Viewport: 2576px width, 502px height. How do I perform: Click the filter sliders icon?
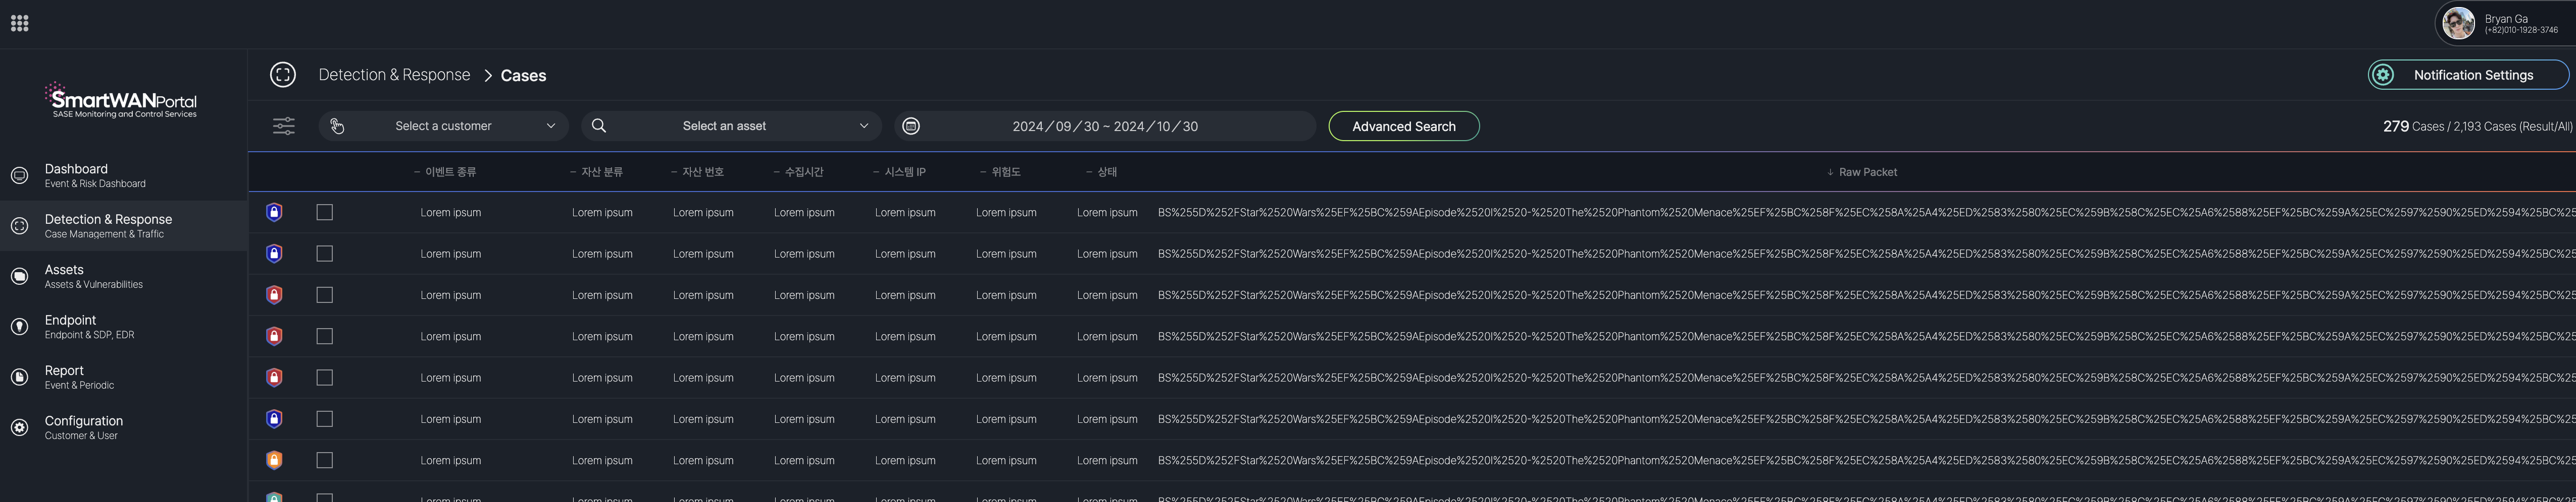(x=284, y=126)
